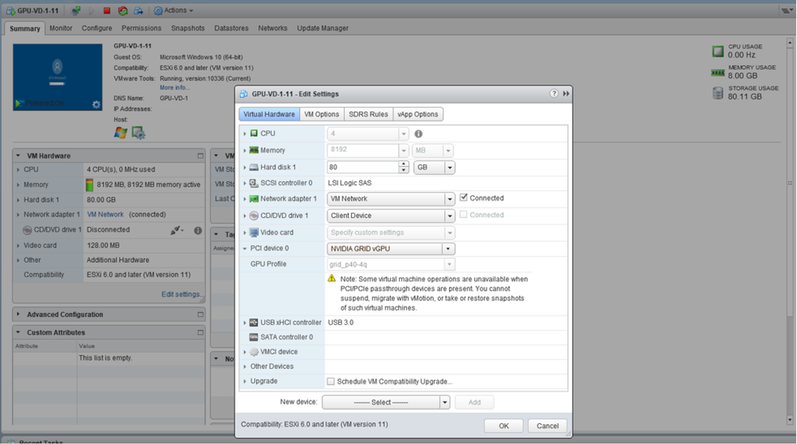Check Schedule VM Compatibility Upgrade checkbox
Image resolution: width=797 pixels, height=444 pixels.
point(331,382)
